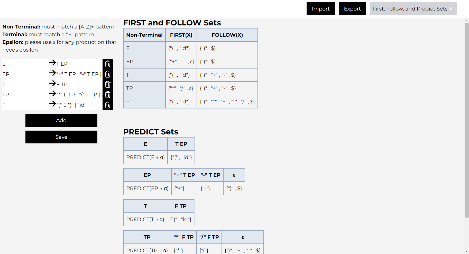Delete the E production rule

tap(108, 64)
